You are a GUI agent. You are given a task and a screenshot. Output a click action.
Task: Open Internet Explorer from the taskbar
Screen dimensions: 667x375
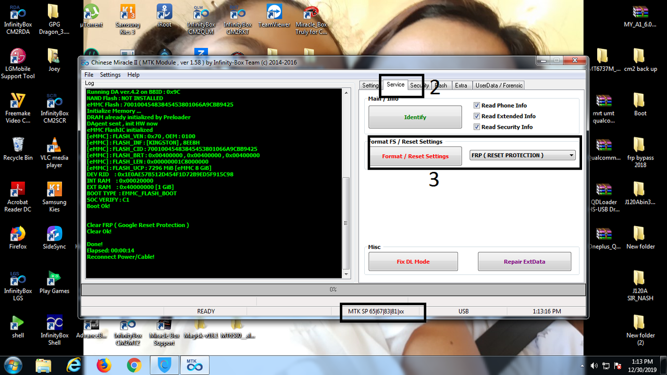click(73, 366)
